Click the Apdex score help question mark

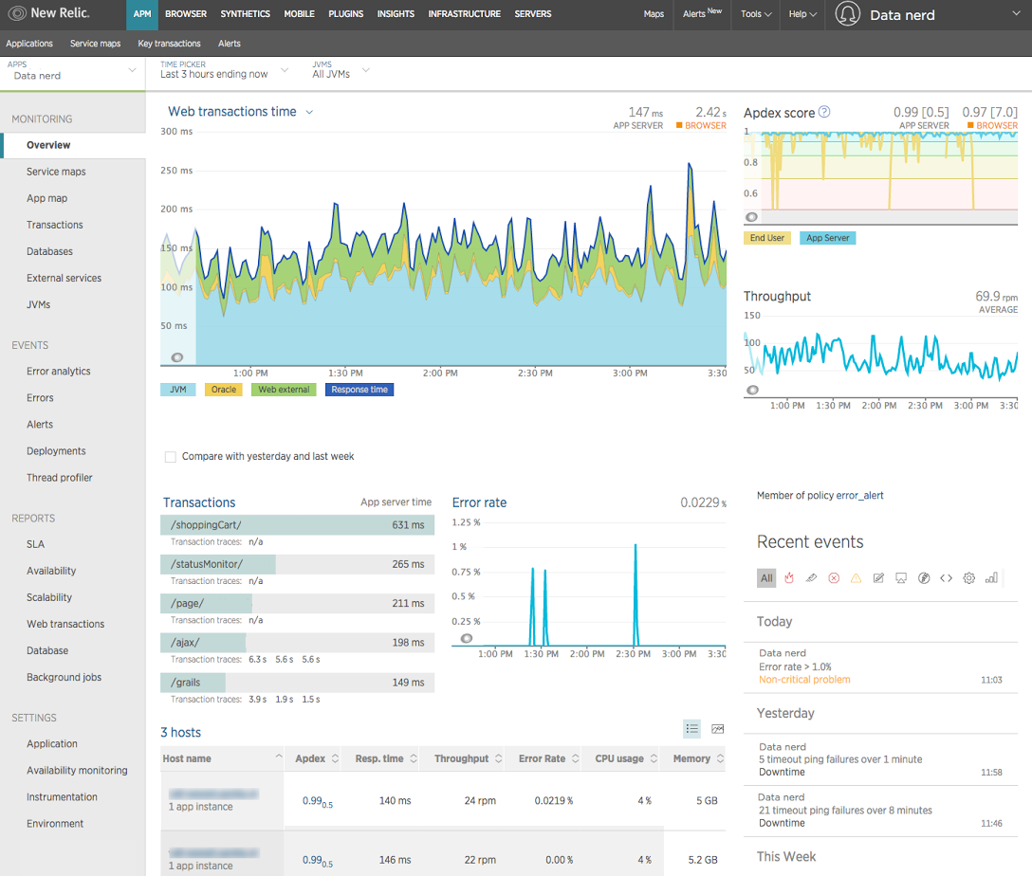click(824, 112)
